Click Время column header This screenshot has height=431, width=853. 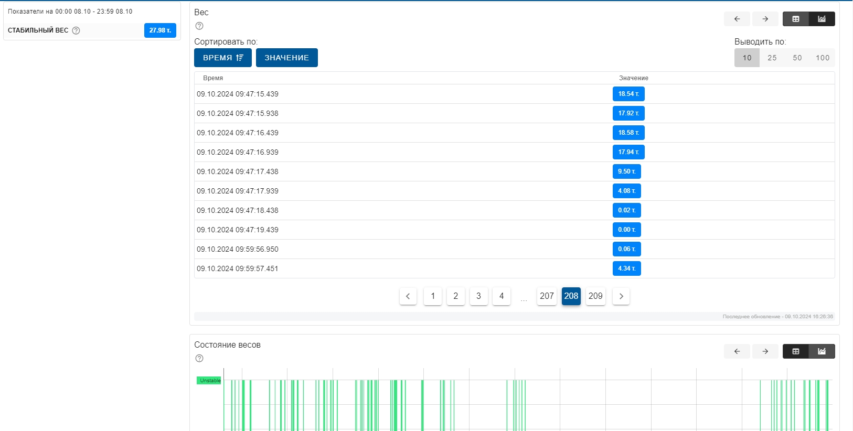(x=213, y=78)
